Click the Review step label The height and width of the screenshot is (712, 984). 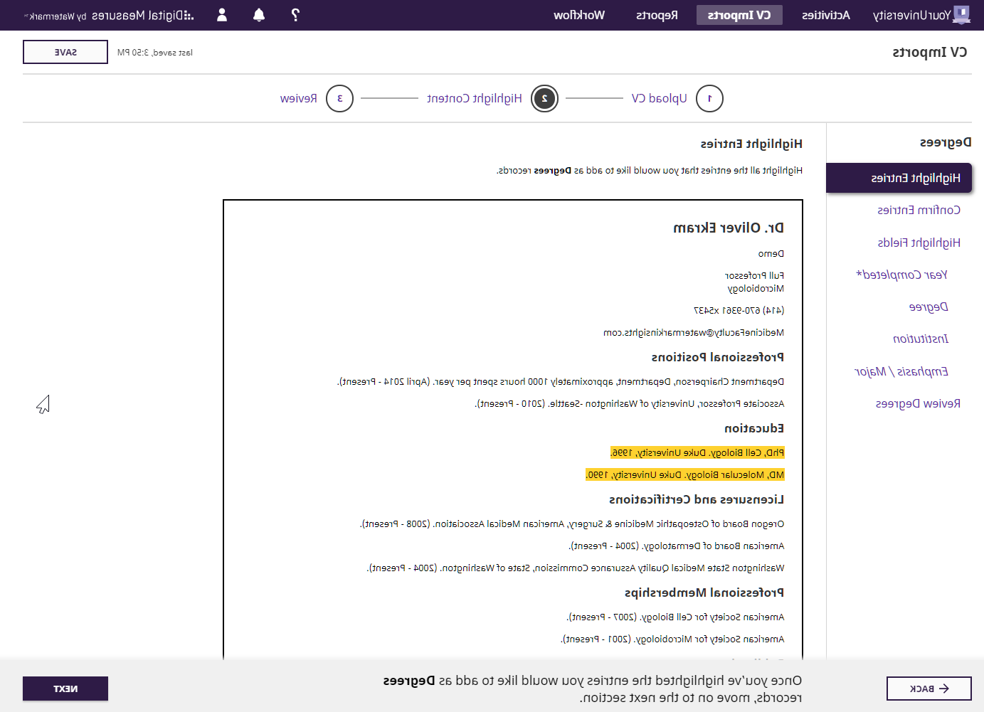tap(299, 98)
